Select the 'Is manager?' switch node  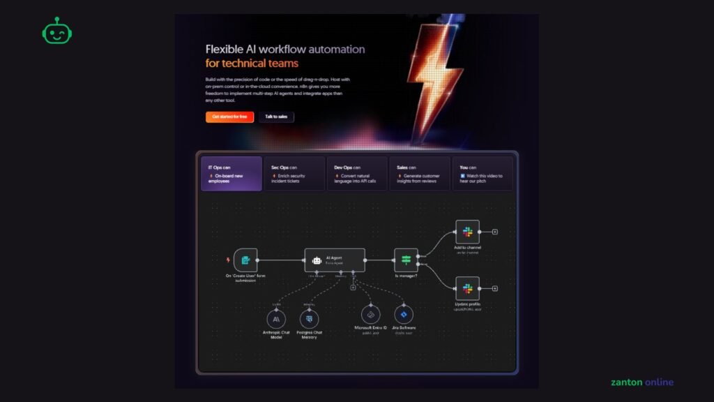click(406, 260)
